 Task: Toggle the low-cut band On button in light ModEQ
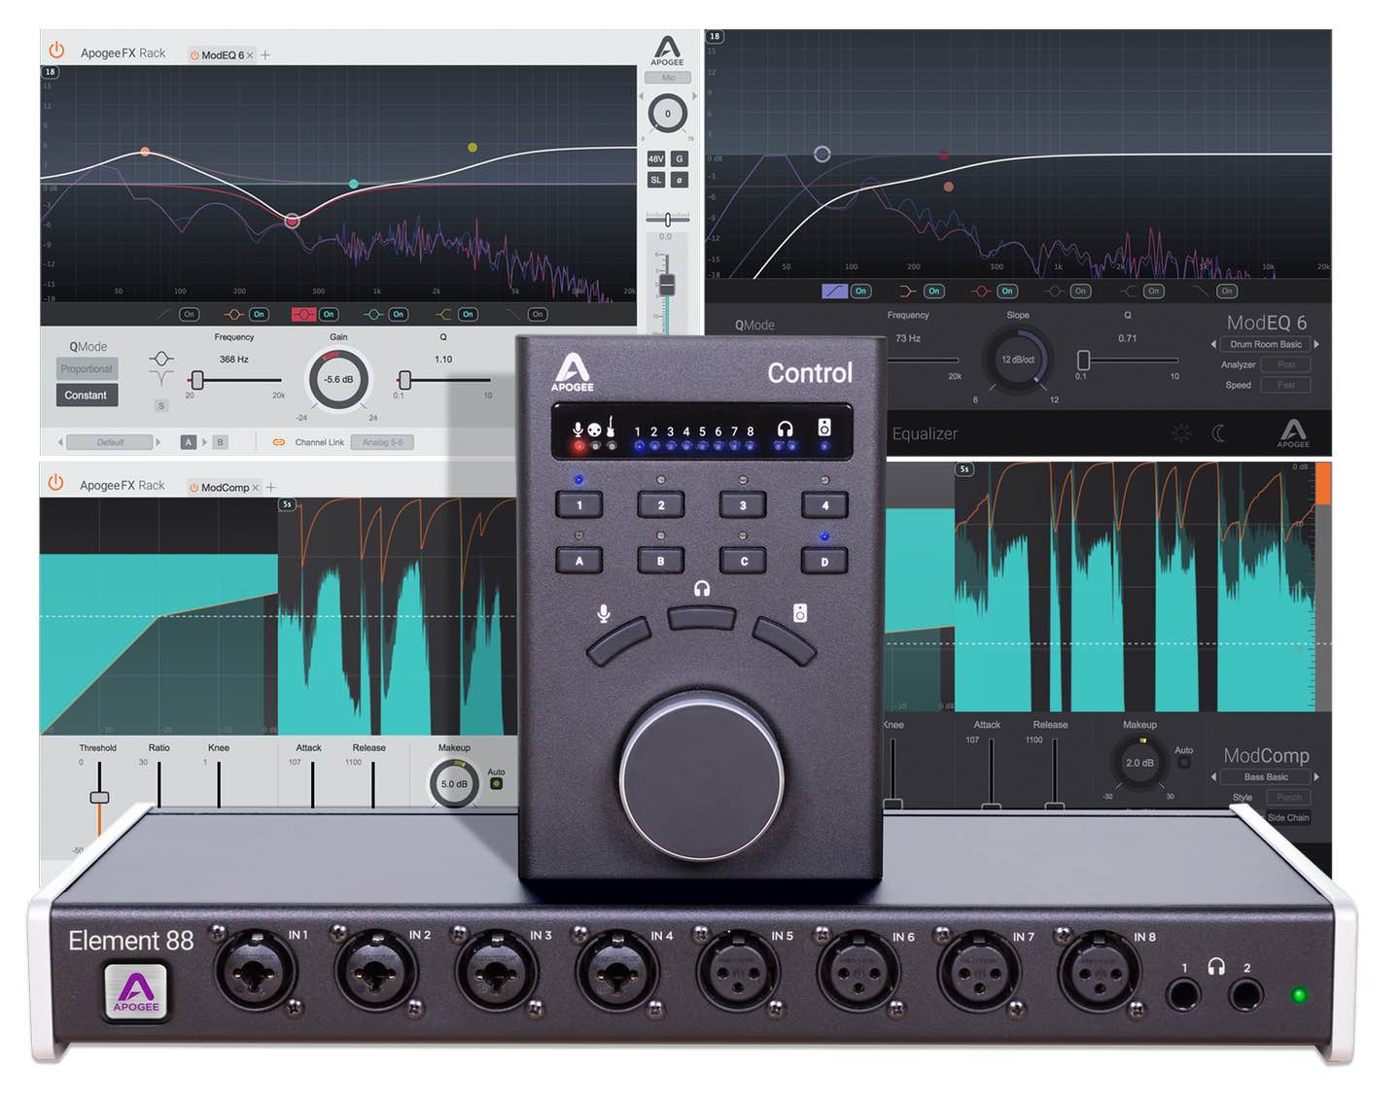point(189,314)
